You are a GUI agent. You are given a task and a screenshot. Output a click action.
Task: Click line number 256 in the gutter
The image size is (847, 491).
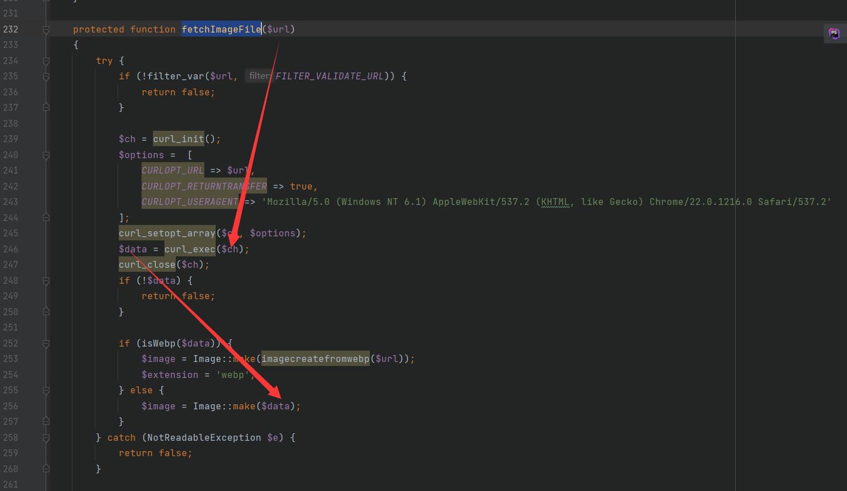coord(10,406)
